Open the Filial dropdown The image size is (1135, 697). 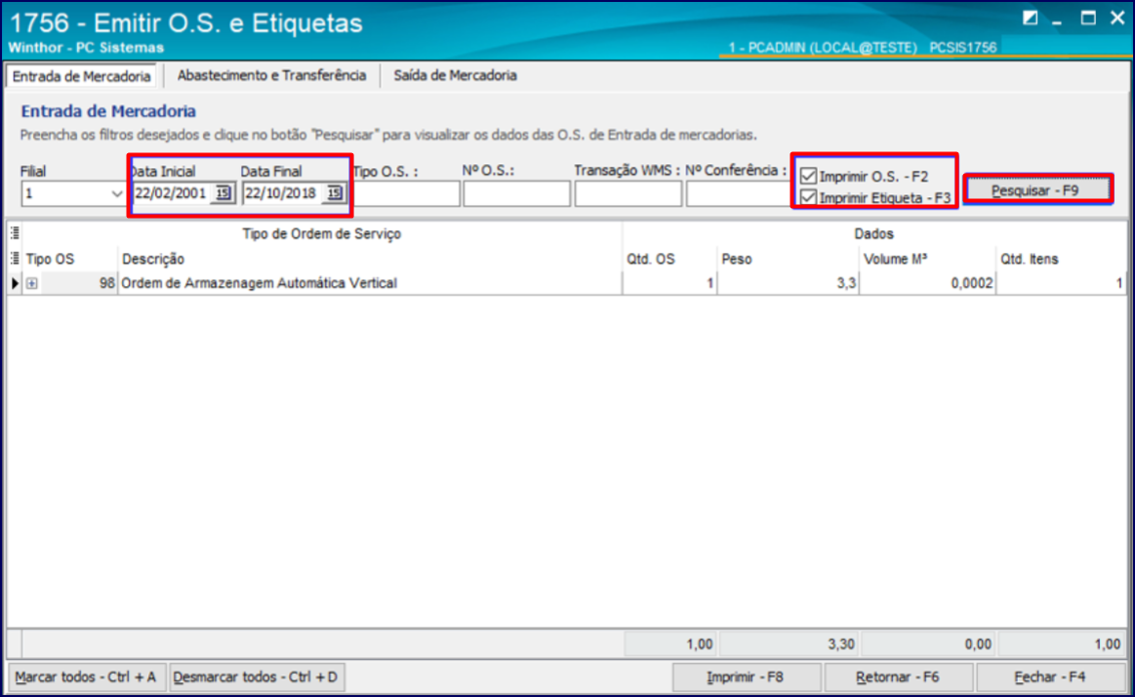tap(116, 193)
